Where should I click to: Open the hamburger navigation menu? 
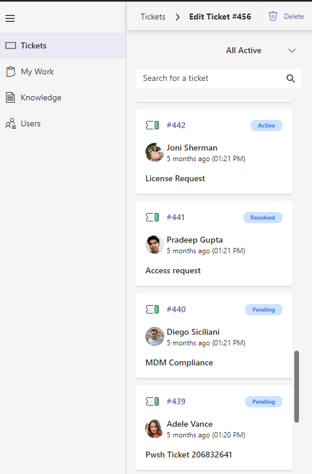(x=10, y=18)
